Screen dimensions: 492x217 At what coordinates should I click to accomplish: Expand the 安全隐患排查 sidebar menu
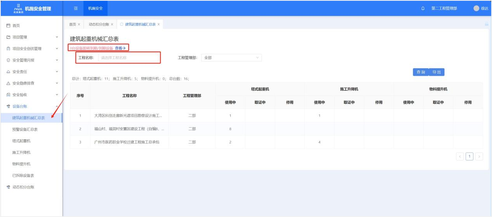[x=57, y=83]
